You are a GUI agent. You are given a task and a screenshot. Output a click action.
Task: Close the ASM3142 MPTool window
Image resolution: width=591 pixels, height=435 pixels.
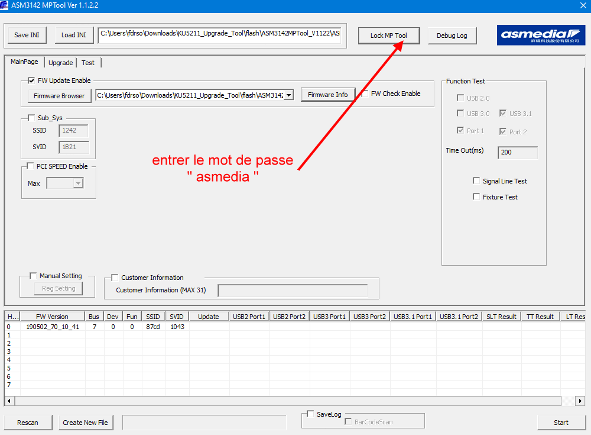(583, 5)
